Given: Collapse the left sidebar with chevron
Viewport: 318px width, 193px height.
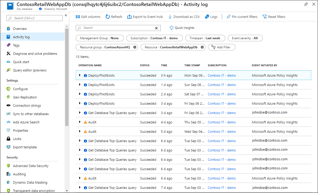Looking at the screenshot, I should [66, 16].
